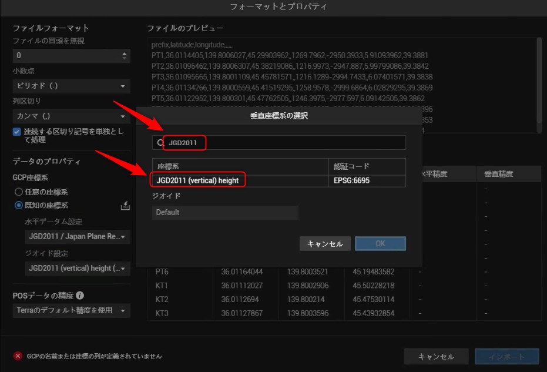Image resolution: width=547 pixels, height=372 pixels.
Task: Click the info icon beside POSデータの精度
Action: pos(80,296)
